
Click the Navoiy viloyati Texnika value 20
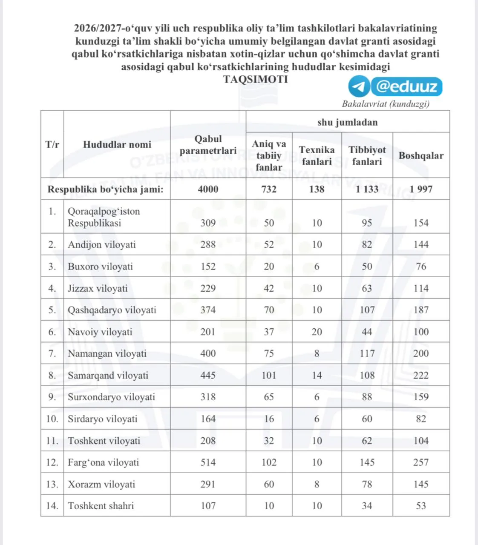coord(317,332)
